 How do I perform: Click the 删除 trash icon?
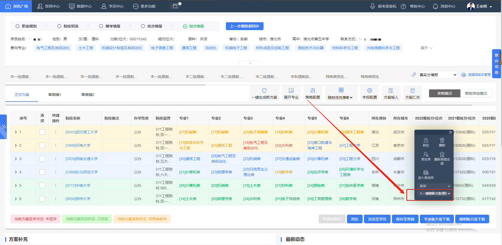click(x=442, y=140)
